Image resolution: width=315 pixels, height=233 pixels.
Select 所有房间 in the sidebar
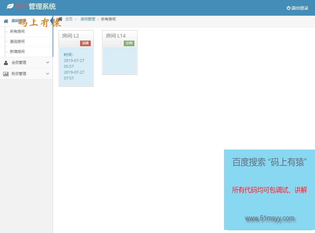tap(17, 31)
